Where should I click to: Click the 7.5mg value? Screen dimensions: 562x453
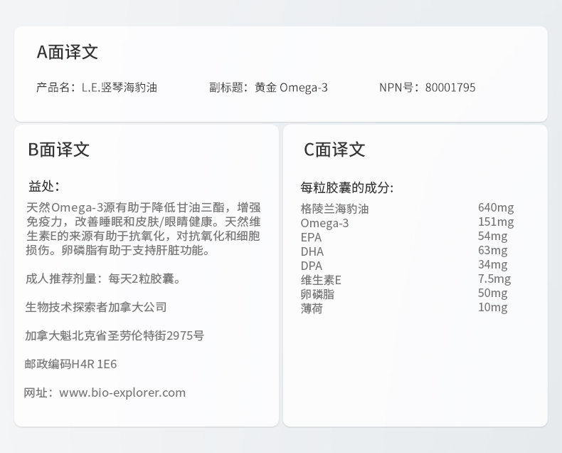click(494, 279)
